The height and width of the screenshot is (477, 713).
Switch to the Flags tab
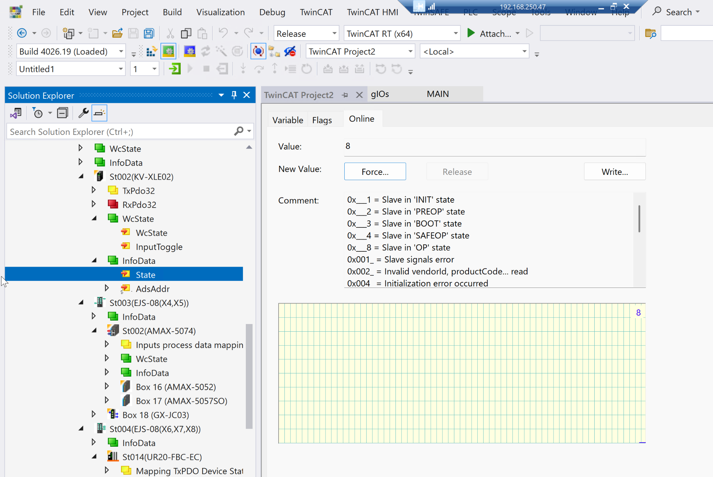click(322, 120)
